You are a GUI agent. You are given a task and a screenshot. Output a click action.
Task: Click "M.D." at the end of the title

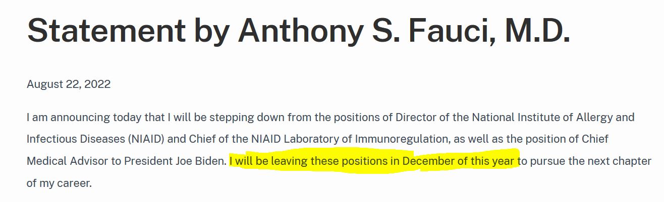click(x=536, y=30)
